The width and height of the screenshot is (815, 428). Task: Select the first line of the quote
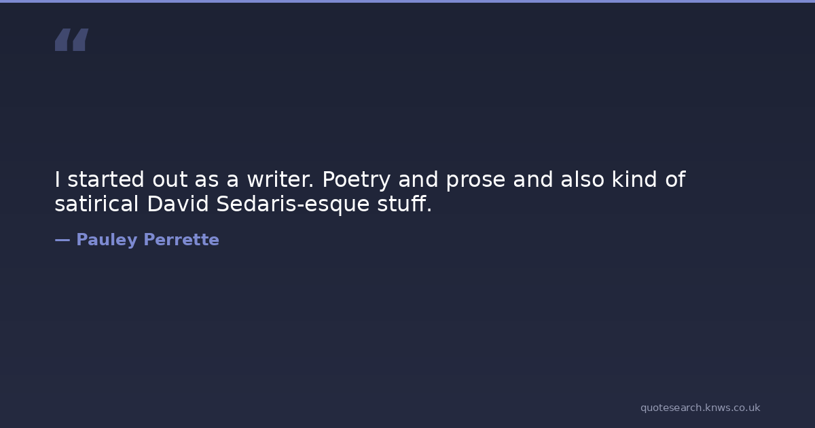369,180
